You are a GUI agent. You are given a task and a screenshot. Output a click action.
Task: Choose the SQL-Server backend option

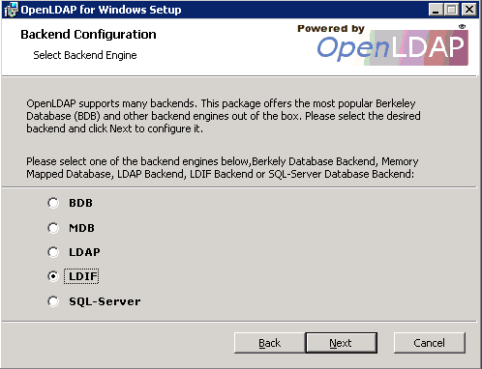(x=53, y=301)
